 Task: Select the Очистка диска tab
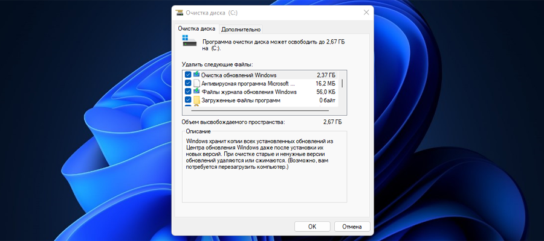(x=196, y=28)
